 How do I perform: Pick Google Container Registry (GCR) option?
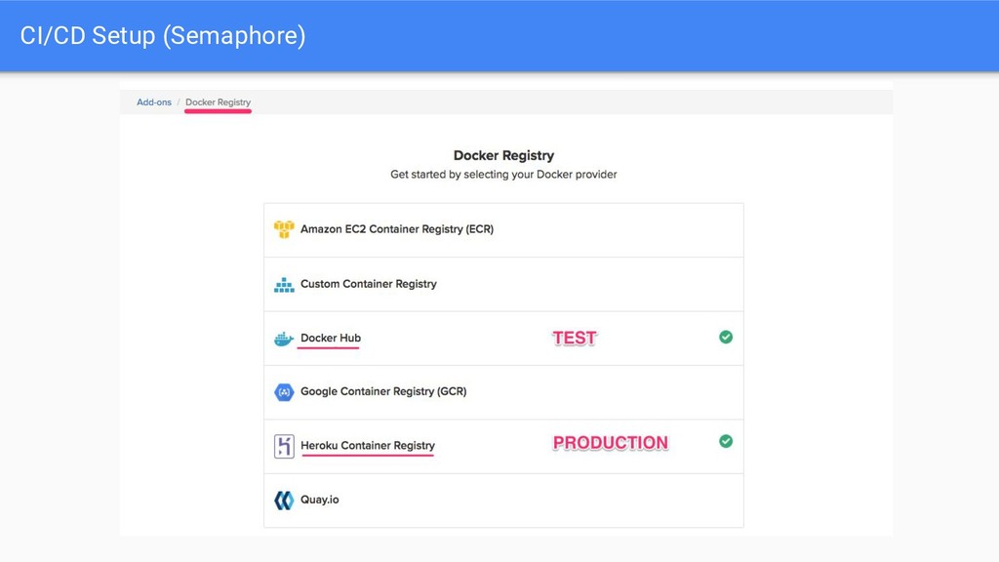click(x=383, y=391)
